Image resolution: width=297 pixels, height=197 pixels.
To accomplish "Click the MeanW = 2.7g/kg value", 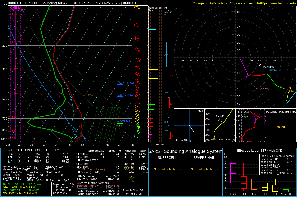I will point(15,169).
